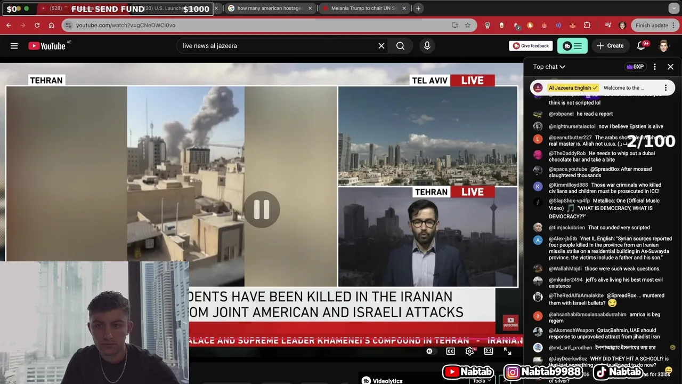Viewport: 682px width, 384px height.
Task: Close the 'how many american hostages' tab
Action: coord(310,9)
